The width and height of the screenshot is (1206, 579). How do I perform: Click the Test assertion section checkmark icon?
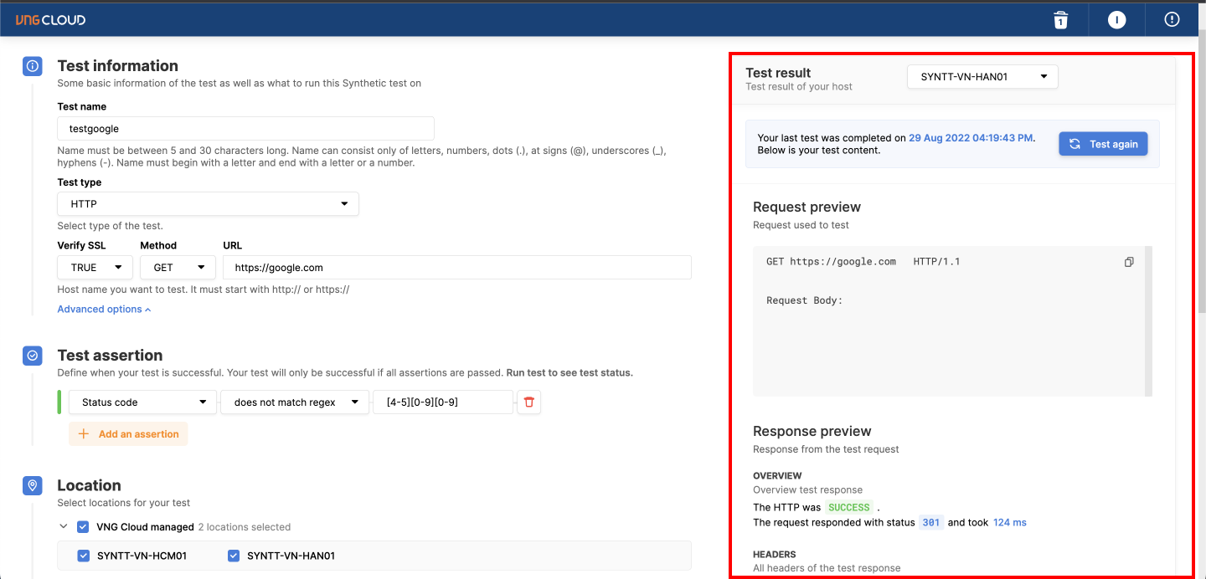click(32, 356)
